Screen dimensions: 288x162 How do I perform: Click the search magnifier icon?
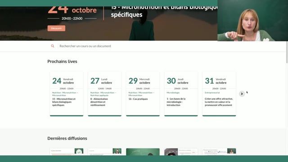click(x=53, y=46)
